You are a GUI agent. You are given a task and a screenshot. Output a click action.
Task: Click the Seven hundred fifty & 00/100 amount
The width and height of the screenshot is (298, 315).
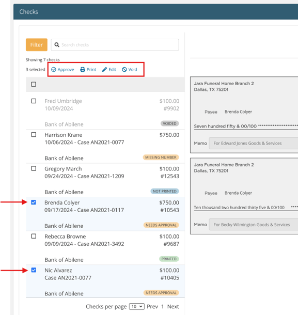click(x=225, y=126)
